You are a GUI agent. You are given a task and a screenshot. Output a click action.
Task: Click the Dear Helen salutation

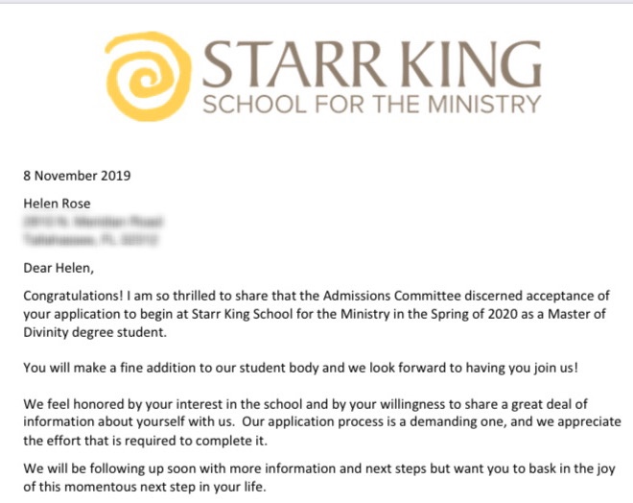point(59,266)
